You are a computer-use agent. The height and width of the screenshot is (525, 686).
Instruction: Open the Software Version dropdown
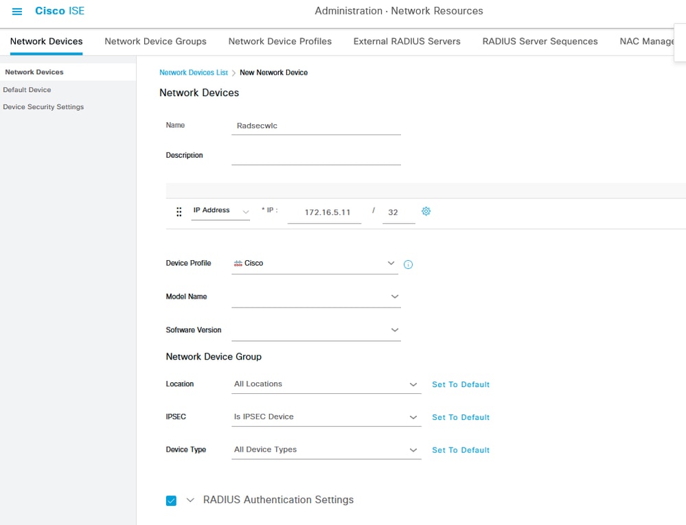pyautogui.click(x=316, y=330)
